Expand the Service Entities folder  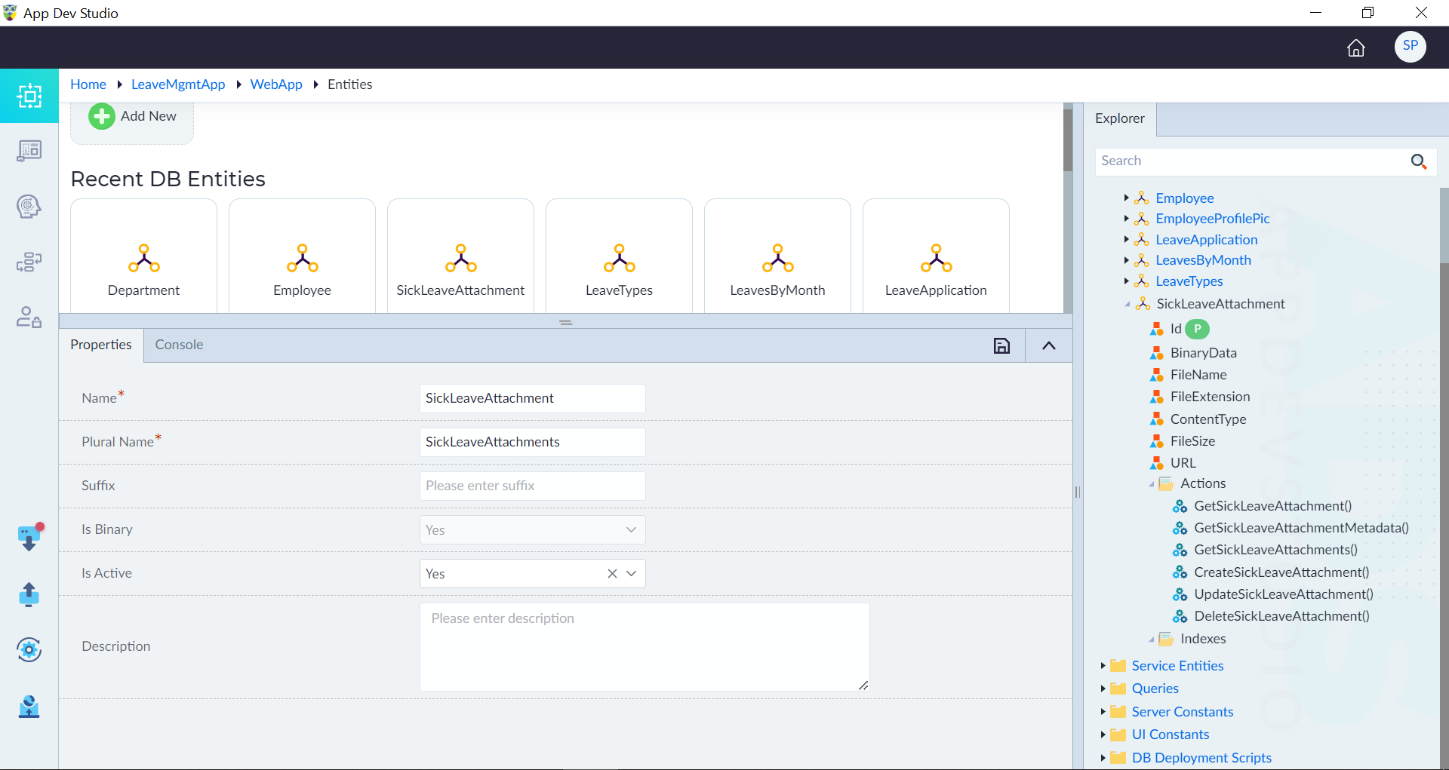[1103, 666]
